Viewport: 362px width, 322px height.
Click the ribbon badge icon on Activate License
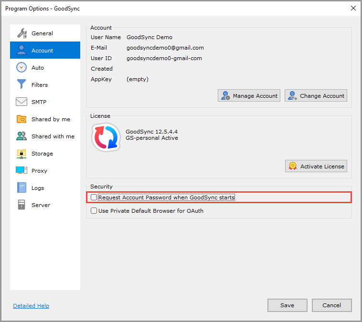(x=293, y=166)
